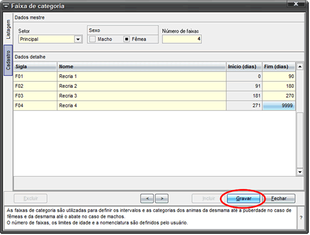Click the Recria 1 name cell

click(141, 76)
